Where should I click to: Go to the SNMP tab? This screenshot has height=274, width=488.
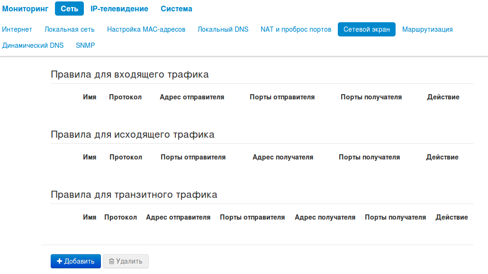[x=85, y=45]
